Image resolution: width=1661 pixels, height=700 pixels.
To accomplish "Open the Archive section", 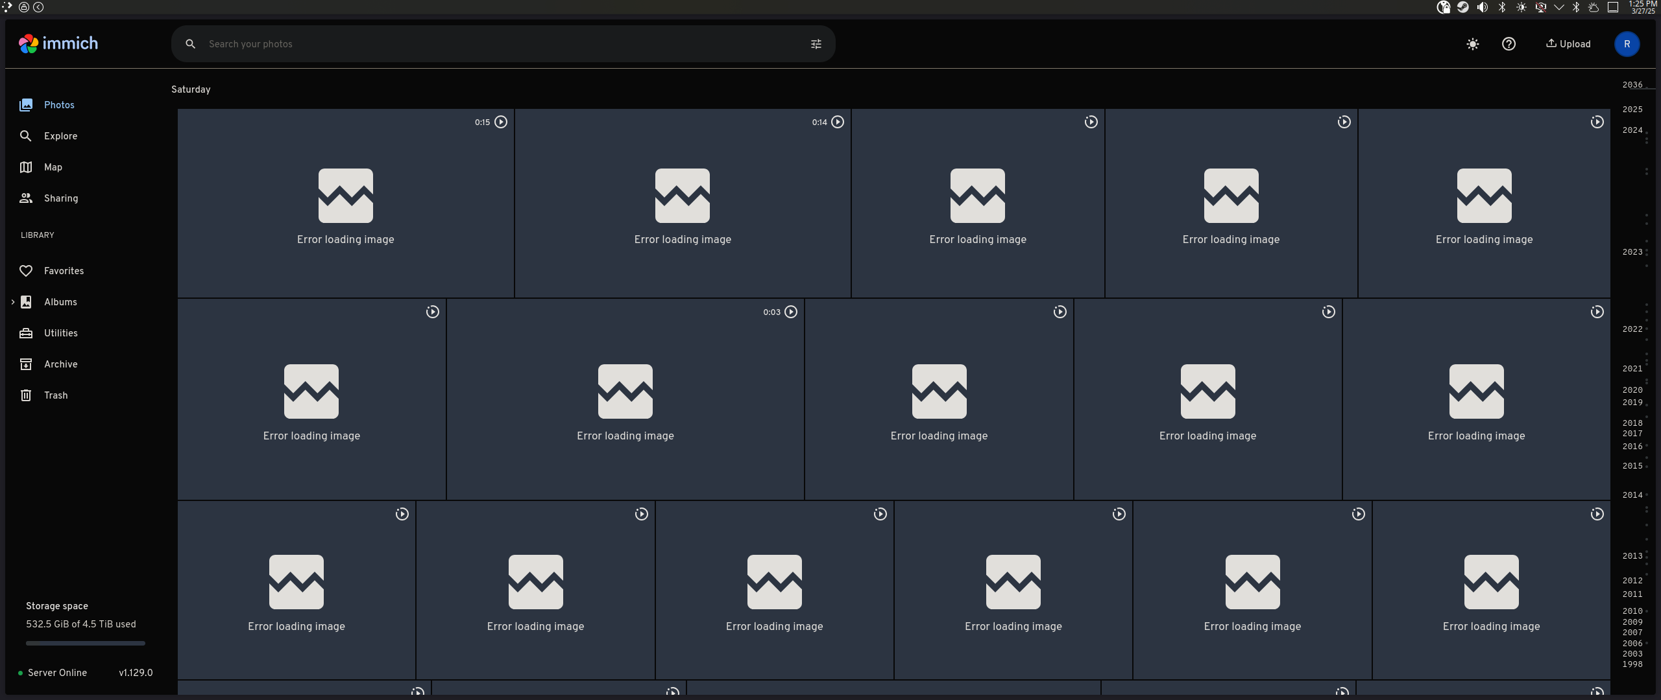I will coord(60,364).
